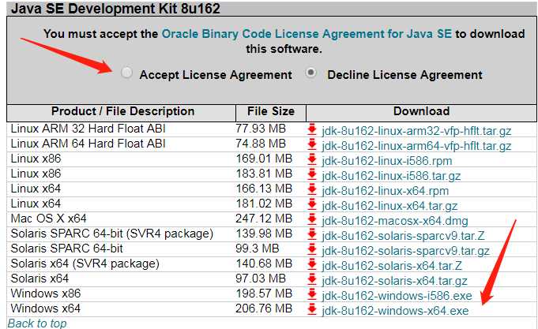
Task: Download jdk-8u162-linux-x64.tar.gz file
Action: pos(389,206)
